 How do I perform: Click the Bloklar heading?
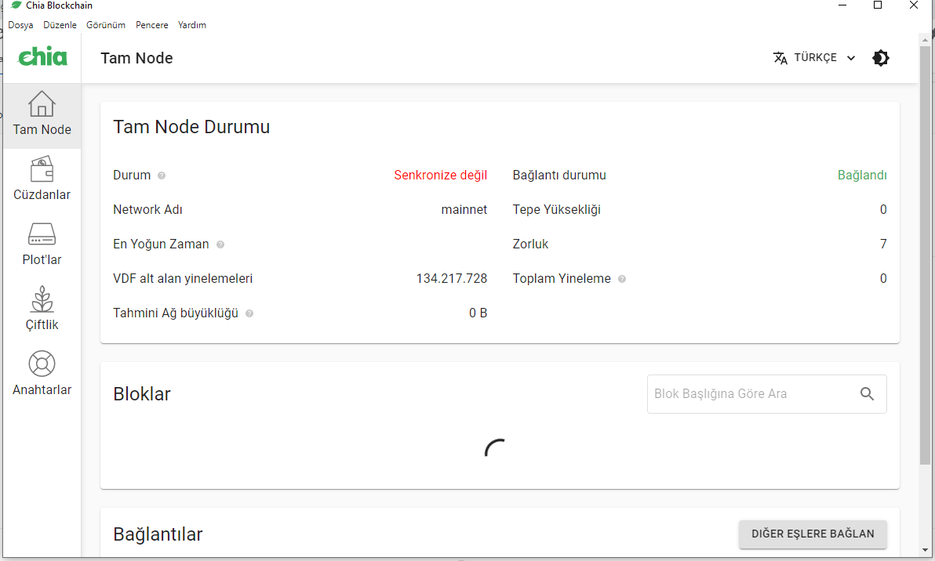point(142,393)
